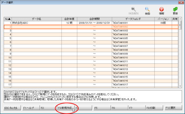
Task: Confirm with the F12:選択 button
Action: [173, 108]
